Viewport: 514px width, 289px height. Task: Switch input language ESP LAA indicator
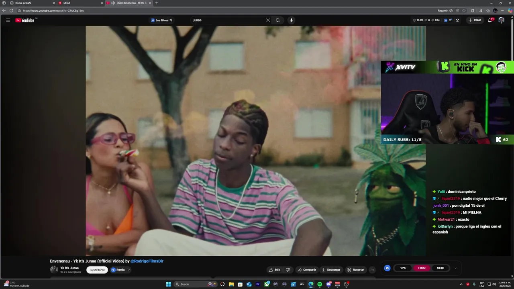[481, 284]
